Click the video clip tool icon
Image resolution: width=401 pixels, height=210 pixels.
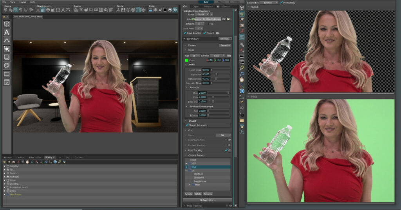point(7,82)
